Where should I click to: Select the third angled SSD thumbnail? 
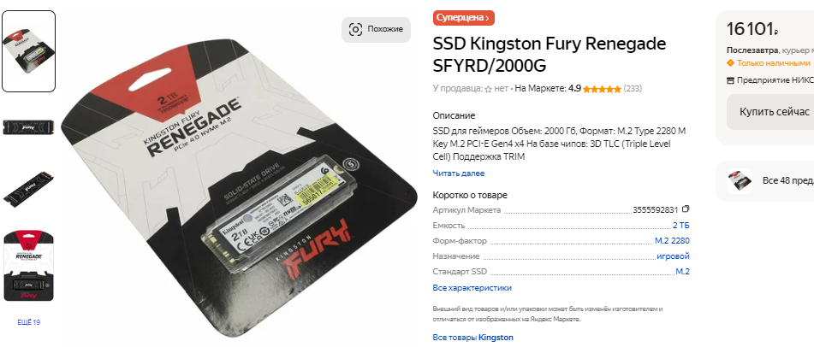click(x=28, y=185)
